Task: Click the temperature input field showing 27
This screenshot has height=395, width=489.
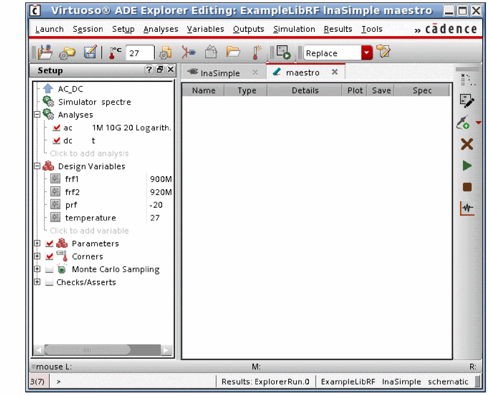Action: pyautogui.click(x=140, y=53)
